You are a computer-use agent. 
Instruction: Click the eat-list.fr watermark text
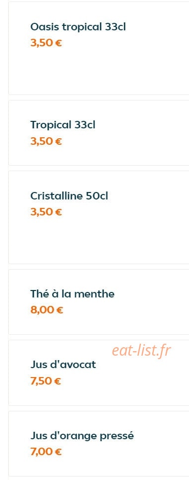click(x=141, y=351)
